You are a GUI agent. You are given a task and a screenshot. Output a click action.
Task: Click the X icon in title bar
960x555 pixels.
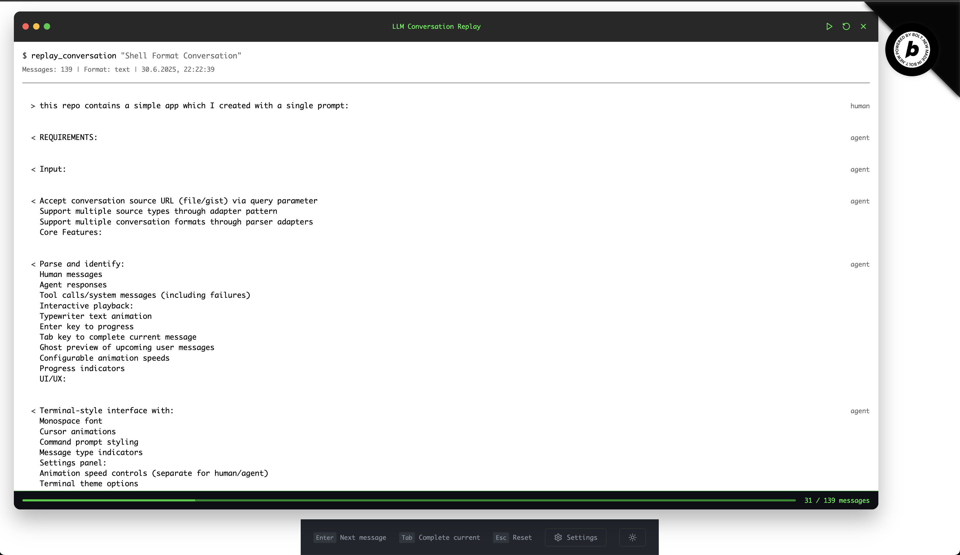[863, 26]
